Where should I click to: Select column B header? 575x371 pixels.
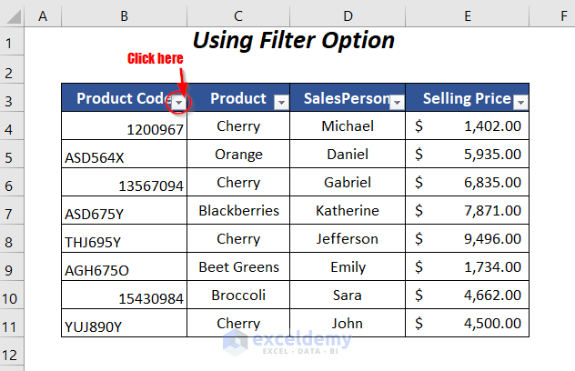click(124, 15)
